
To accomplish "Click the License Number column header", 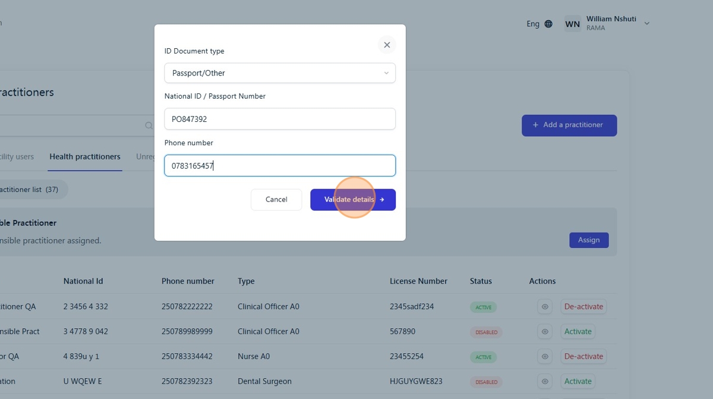I will 418,281.
